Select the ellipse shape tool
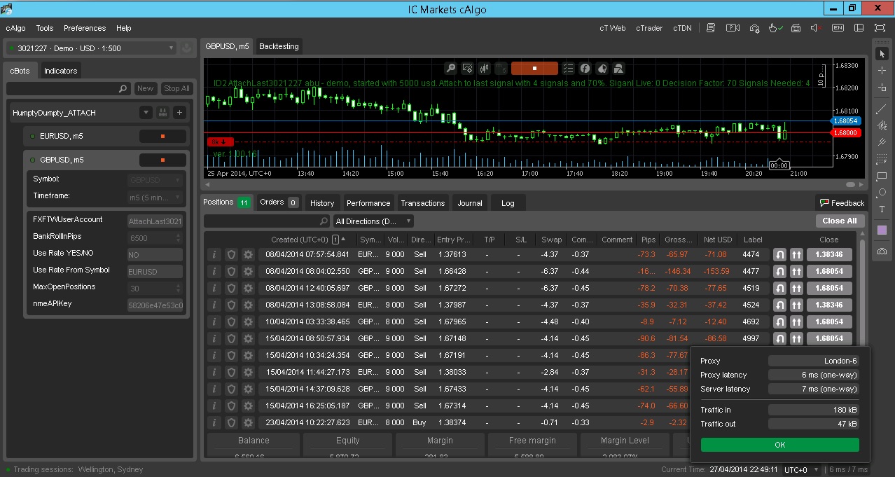The height and width of the screenshot is (477, 895). pos(882,193)
